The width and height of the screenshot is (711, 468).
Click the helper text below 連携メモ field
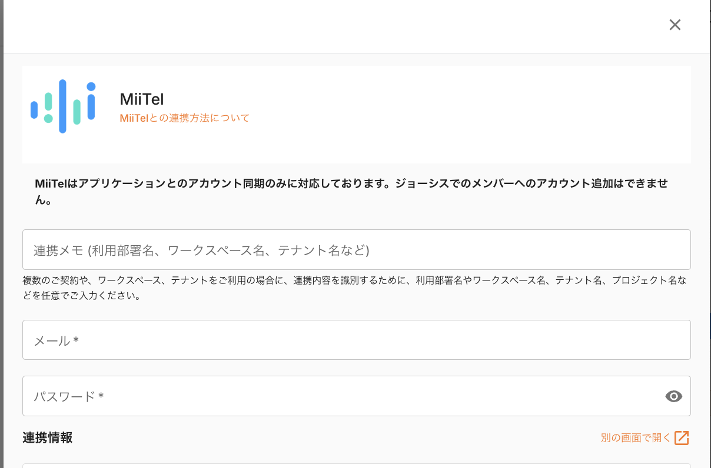tap(354, 288)
